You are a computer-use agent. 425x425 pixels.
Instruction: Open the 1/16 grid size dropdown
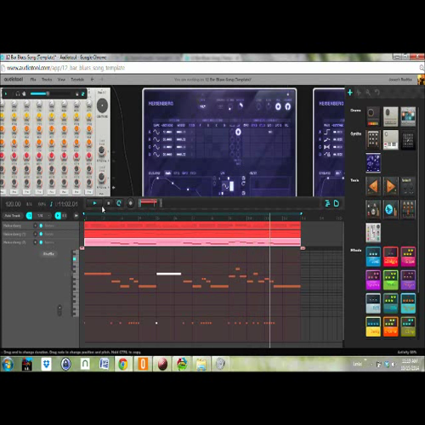[x=43, y=216]
